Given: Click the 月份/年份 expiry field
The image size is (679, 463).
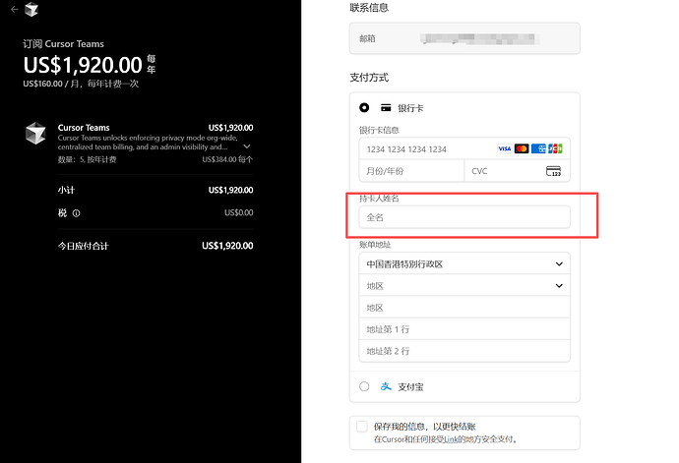Looking at the screenshot, I should pyautogui.click(x=411, y=171).
